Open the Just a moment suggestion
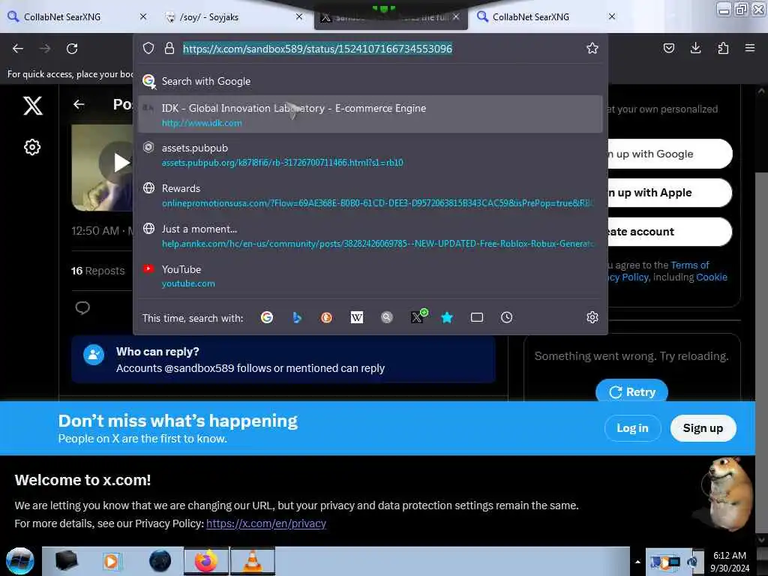768x576 pixels. click(370, 235)
